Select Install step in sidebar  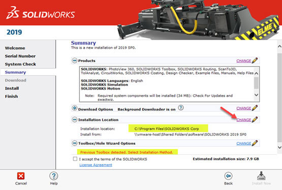pyautogui.click(x=12, y=88)
